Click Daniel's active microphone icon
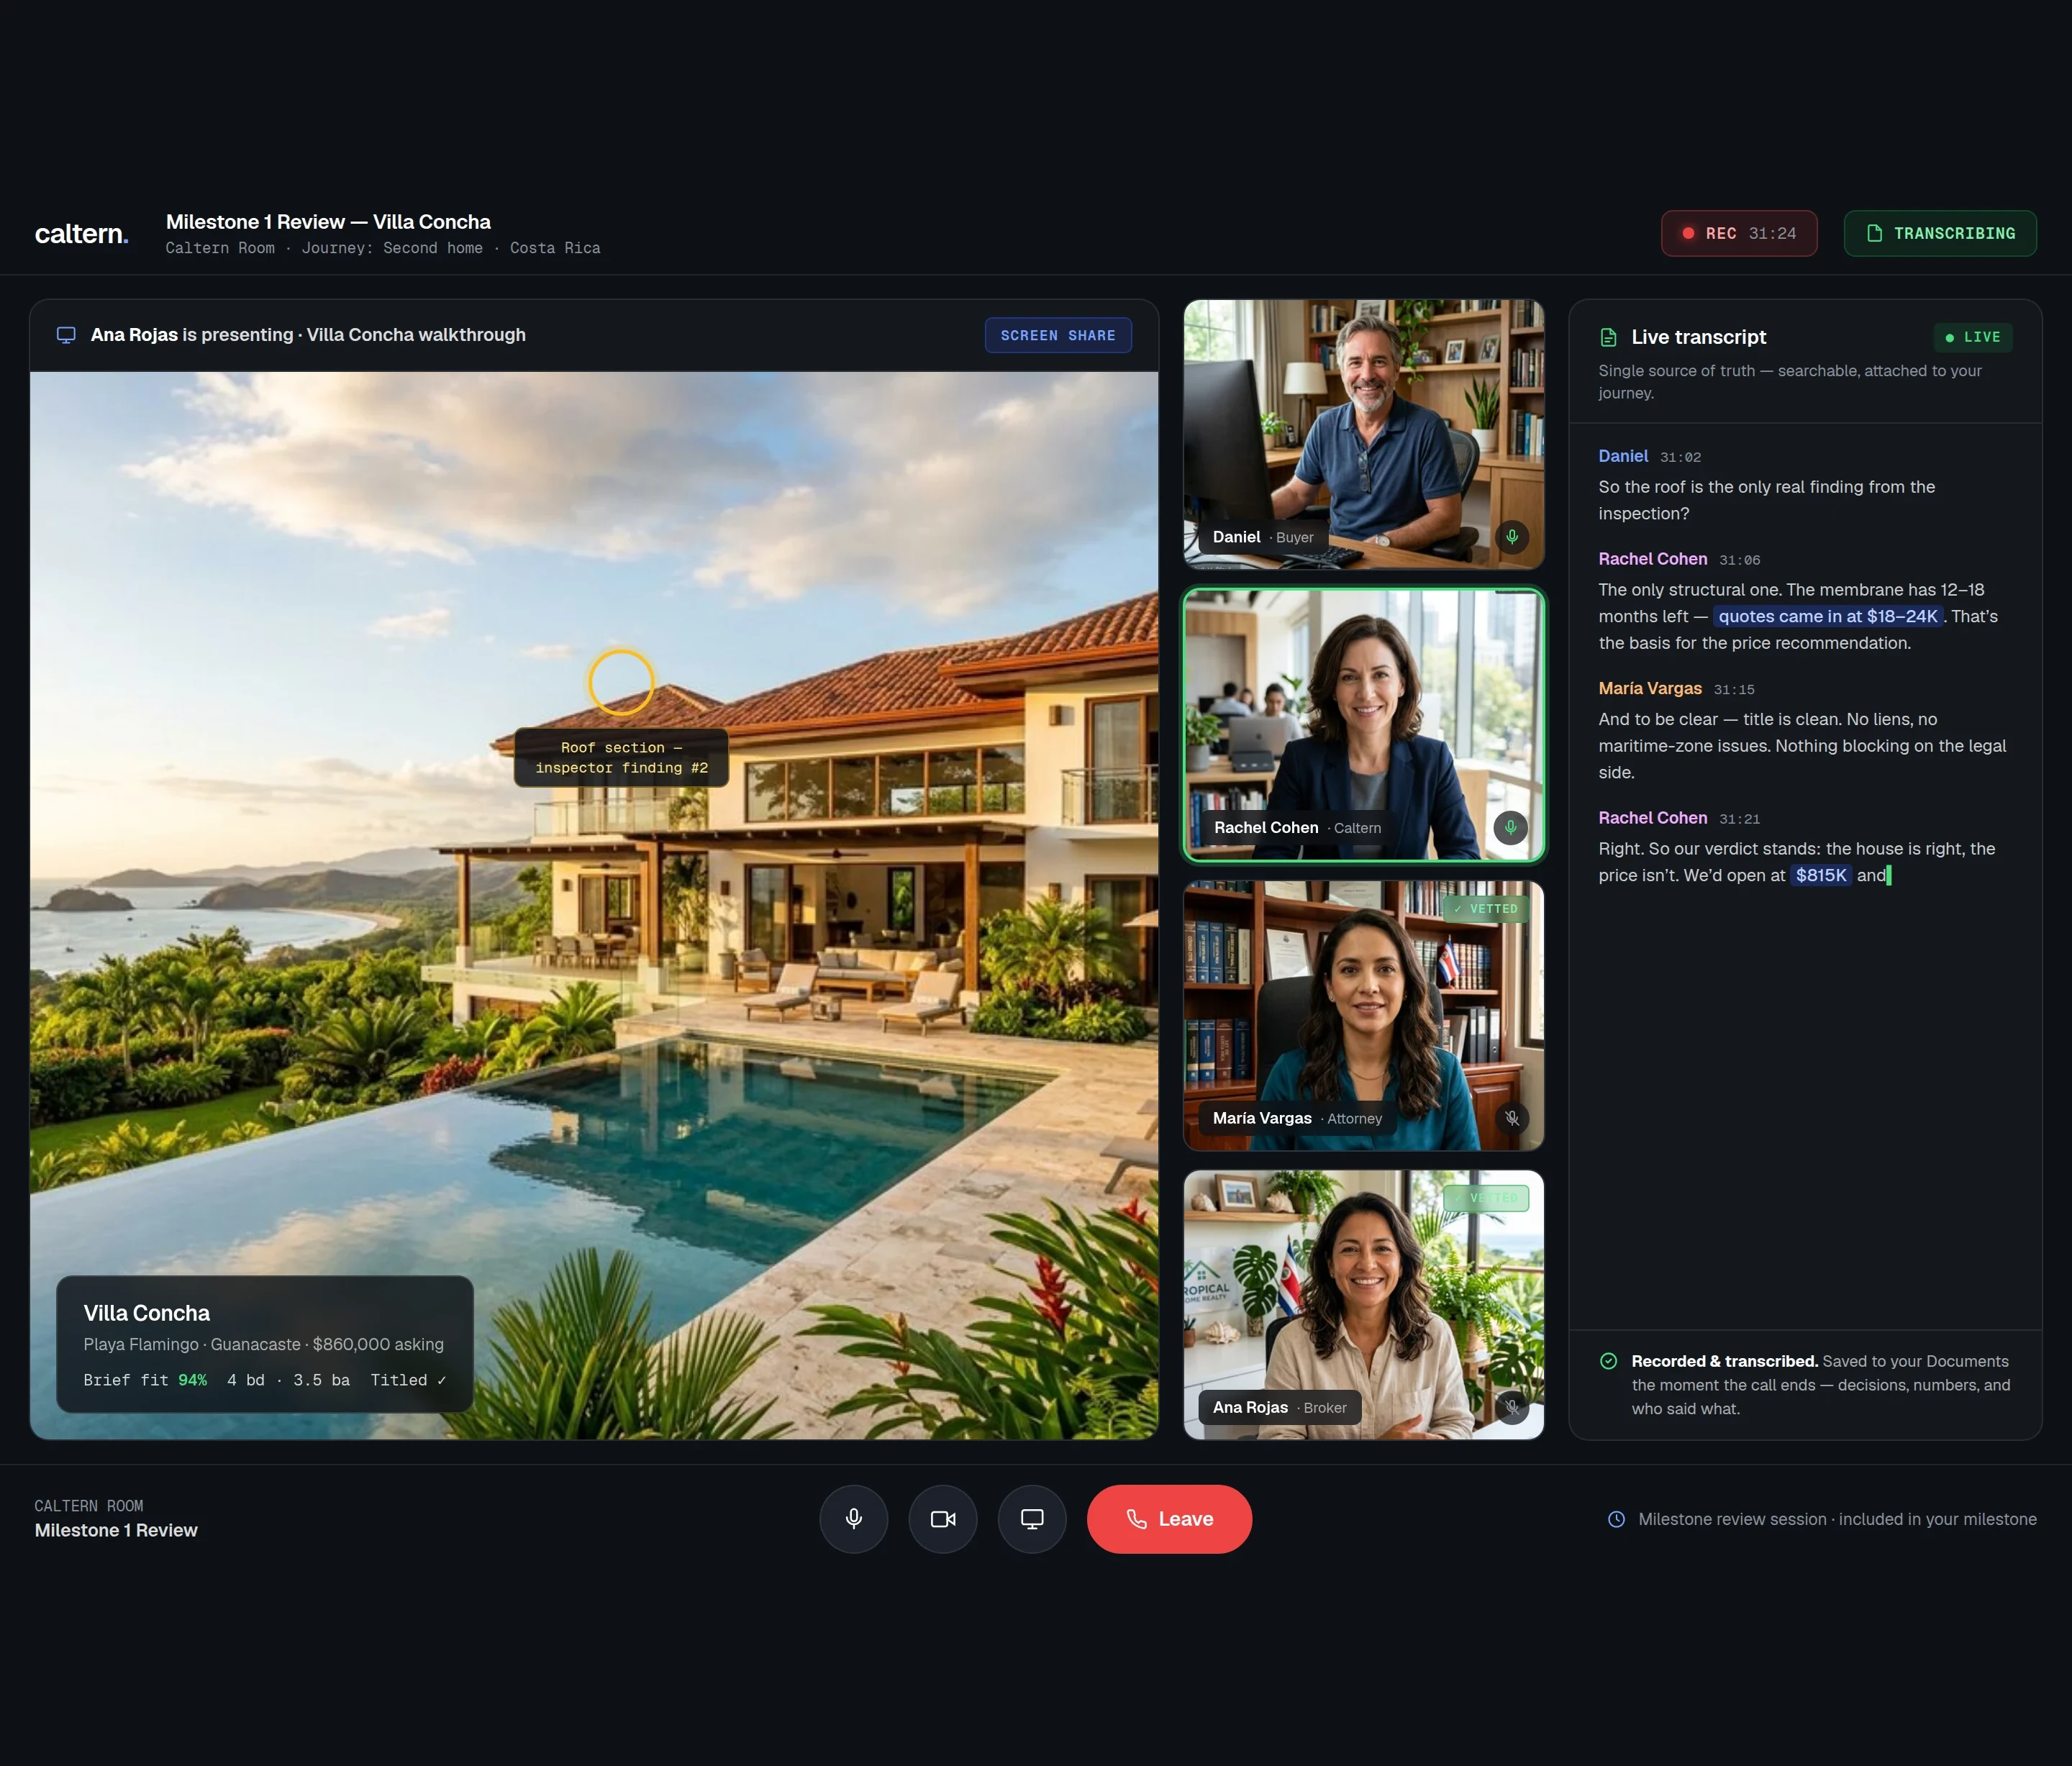 1512,537
